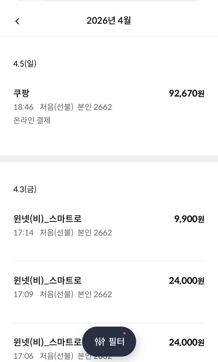
Task: Select the 4.5(일) date header
Action: click(x=25, y=64)
